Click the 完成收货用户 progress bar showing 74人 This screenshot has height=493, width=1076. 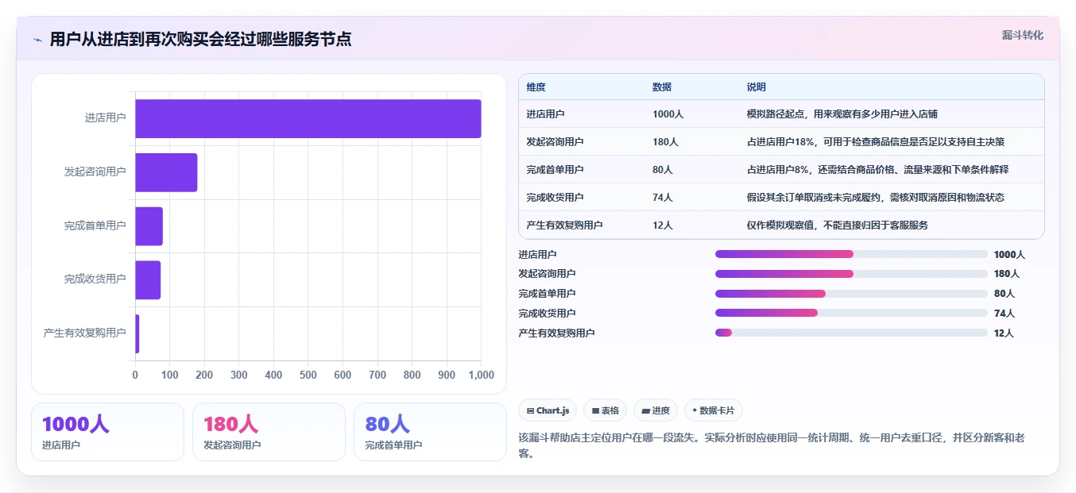pyautogui.click(x=851, y=313)
